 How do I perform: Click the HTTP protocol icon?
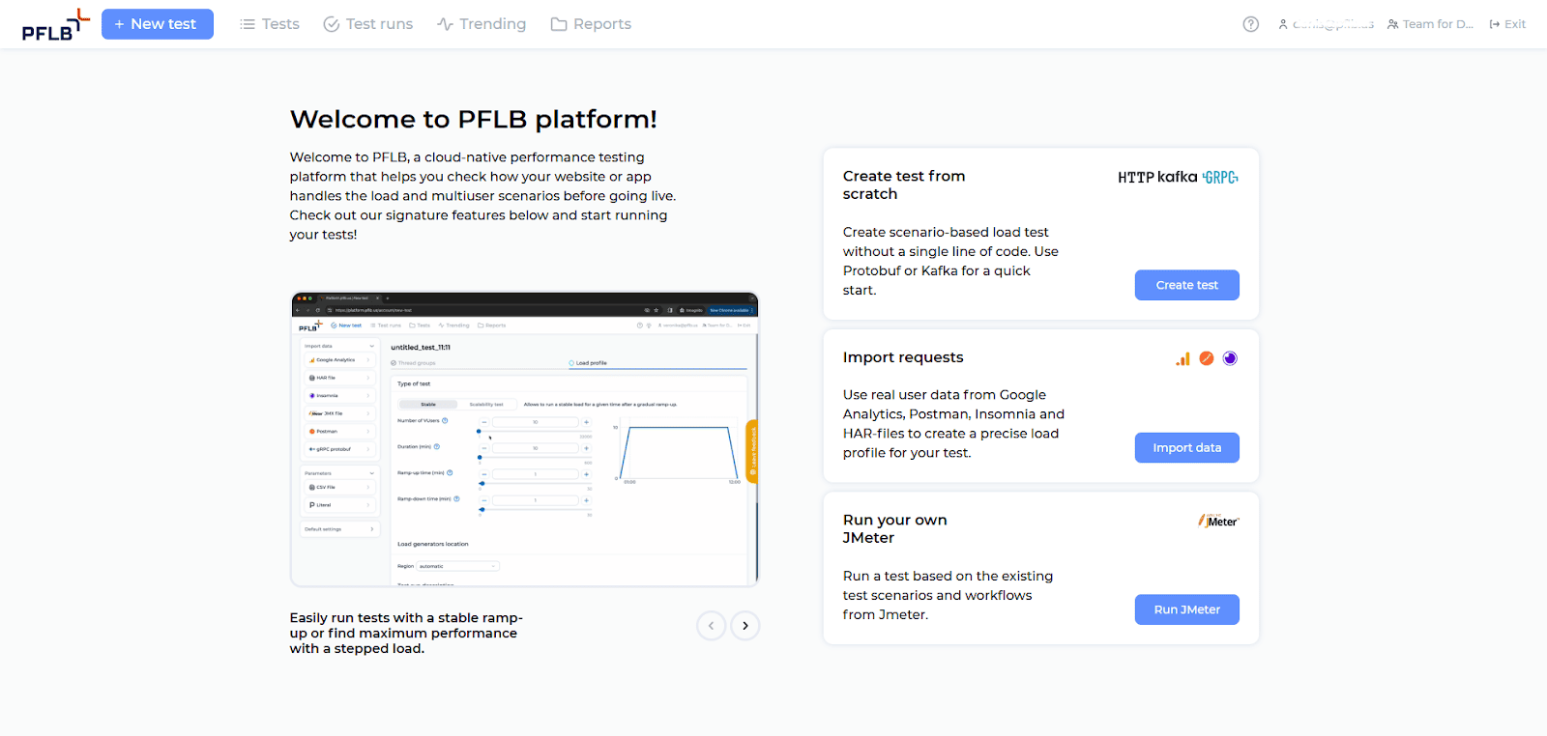point(1136,178)
